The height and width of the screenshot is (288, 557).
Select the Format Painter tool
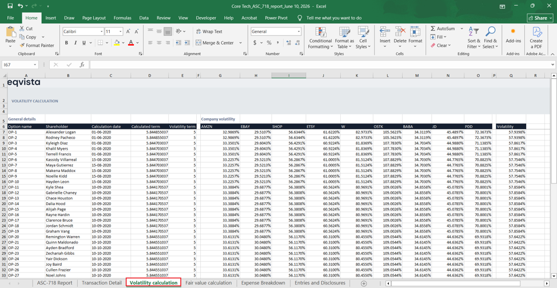point(37,46)
